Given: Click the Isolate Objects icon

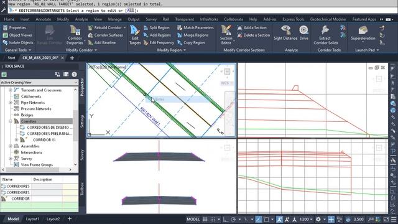Looking at the screenshot, I should coord(5,43).
